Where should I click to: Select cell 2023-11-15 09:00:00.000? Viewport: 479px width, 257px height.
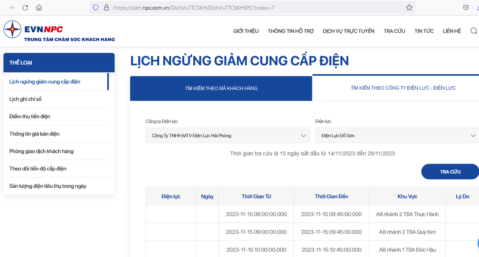coord(256,232)
